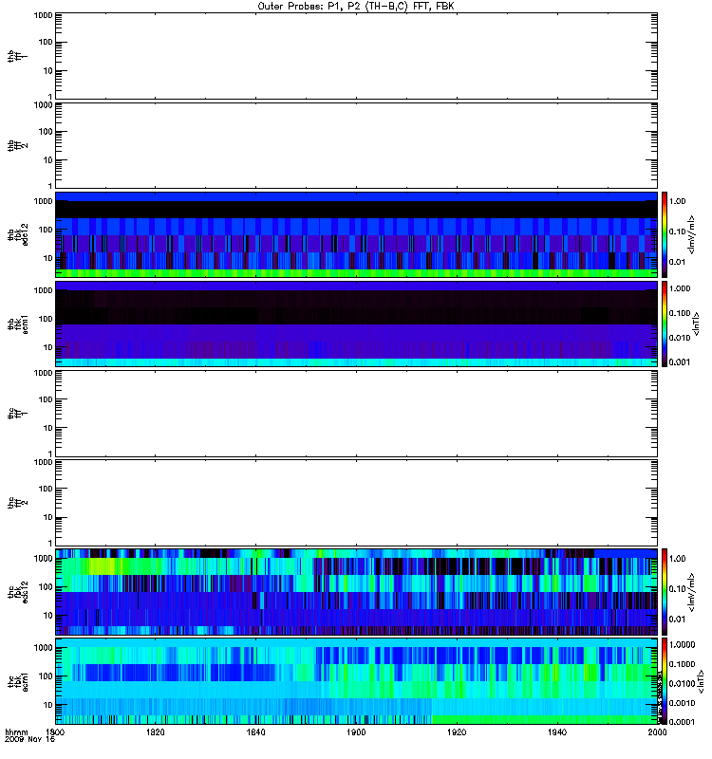Click the thb fbk edc12 spectrogram panel
This screenshot has width=712, height=759.
tap(356, 234)
